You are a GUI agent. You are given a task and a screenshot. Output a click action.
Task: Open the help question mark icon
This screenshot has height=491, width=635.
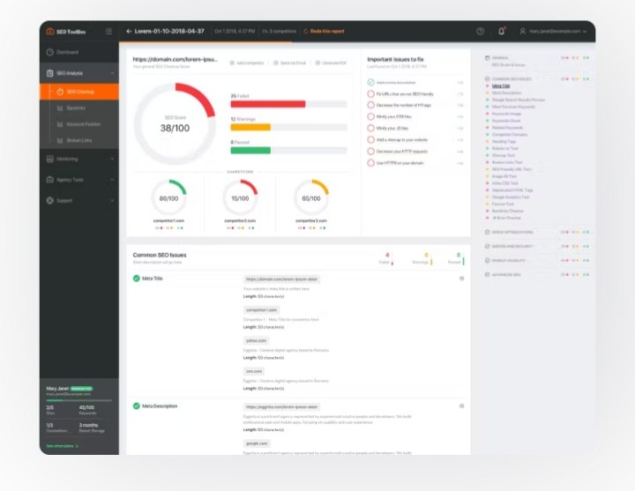(480, 31)
